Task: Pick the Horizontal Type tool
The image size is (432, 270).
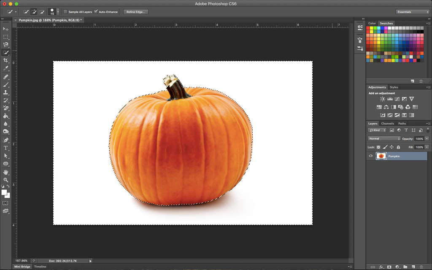Action: click(6, 148)
